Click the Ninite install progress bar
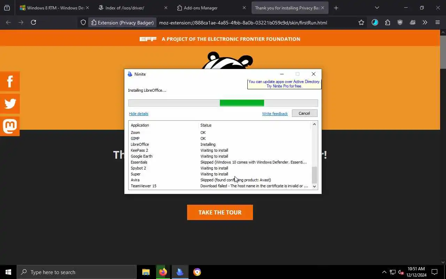This screenshot has width=446, height=279. pos(223,103)
